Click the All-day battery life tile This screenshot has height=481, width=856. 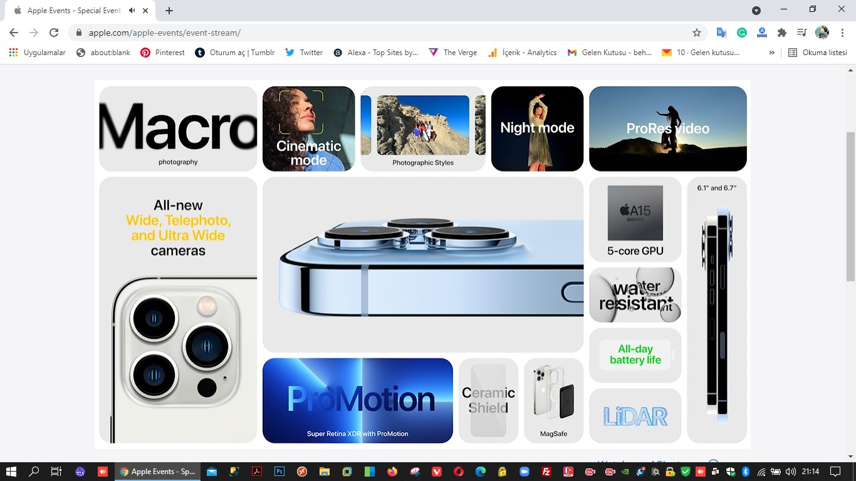[x=635, y=355]
